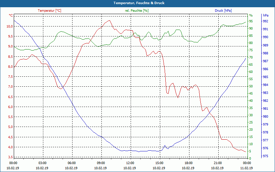
Task: Click the '992' pressure axis value
Action: [x=265, y=21]
